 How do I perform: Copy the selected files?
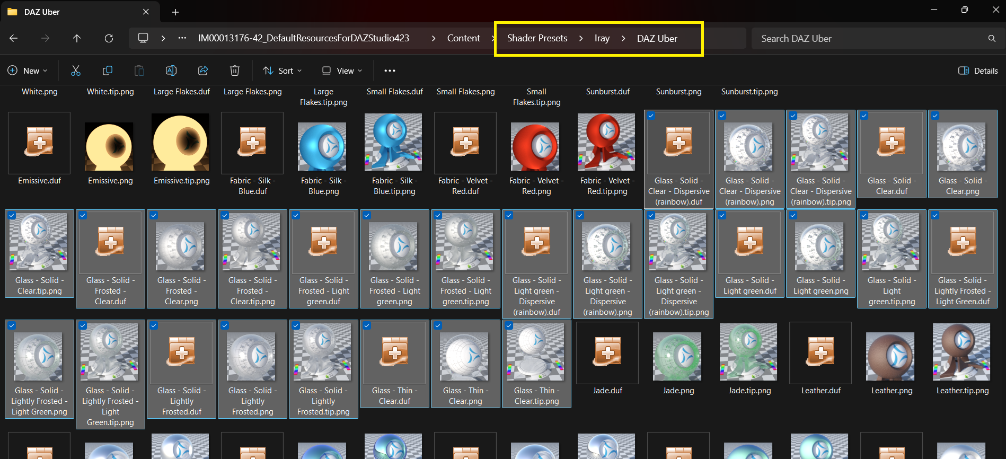point(108,70)
